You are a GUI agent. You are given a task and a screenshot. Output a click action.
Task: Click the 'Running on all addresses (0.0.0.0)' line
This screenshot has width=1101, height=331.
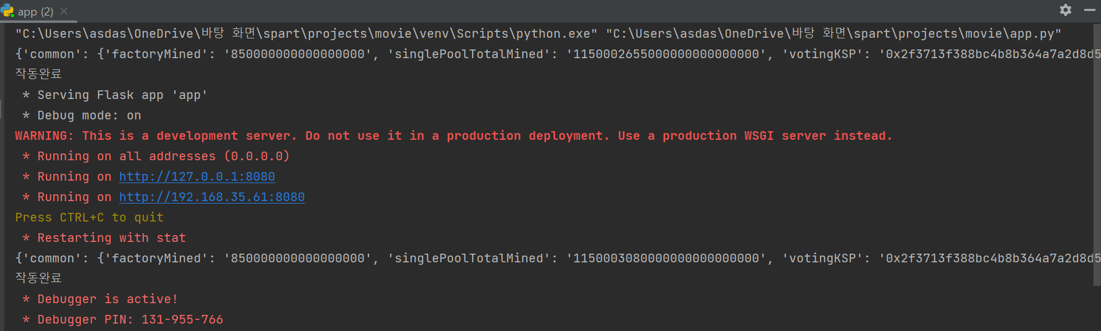156,156
